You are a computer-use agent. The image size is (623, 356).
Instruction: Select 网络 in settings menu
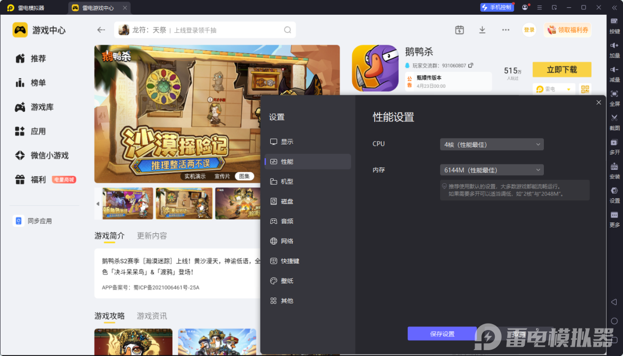[308, 241]
